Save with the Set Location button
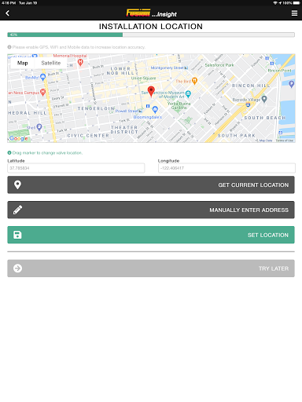Screen dimensions: 302x402 pyautogui.click(x=151, y=235)
